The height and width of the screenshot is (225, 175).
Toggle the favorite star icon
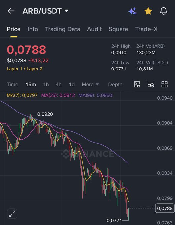[148, 11]
